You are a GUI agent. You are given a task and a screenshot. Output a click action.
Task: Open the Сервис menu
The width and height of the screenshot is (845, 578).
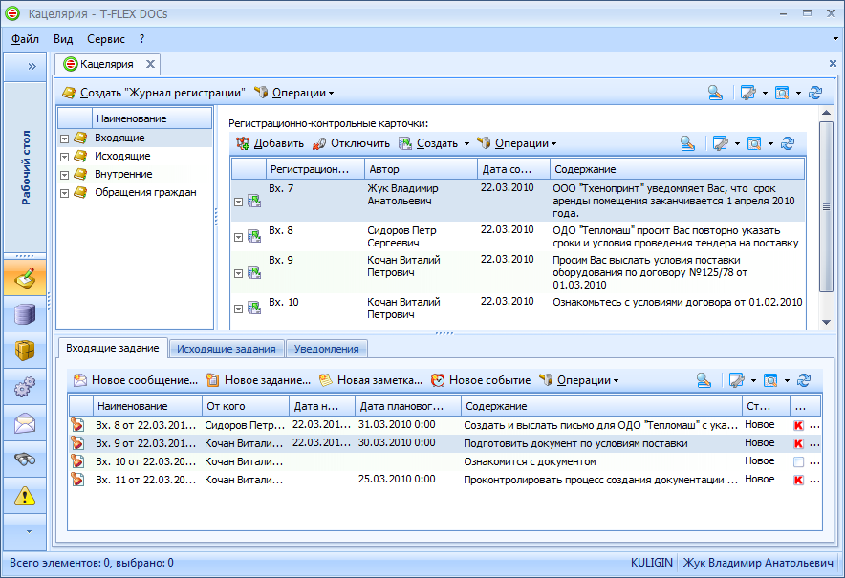pyautogui.click(x=105, y=39)
